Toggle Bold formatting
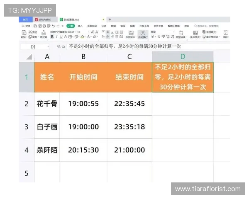249x199 pixels. pyautogui.click(x=52, y=37)
